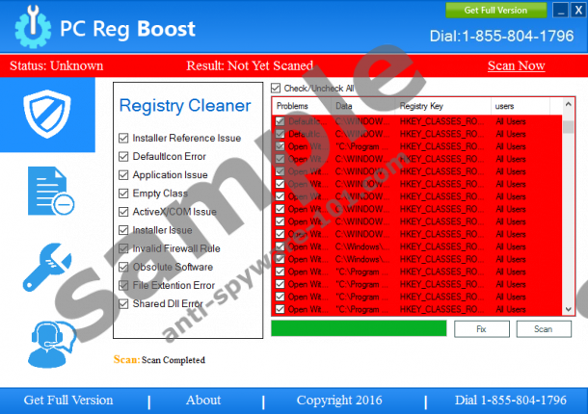The image size is (588, 414).
Task: Uncheck Obsolute Software
Action: coord(123,267)
